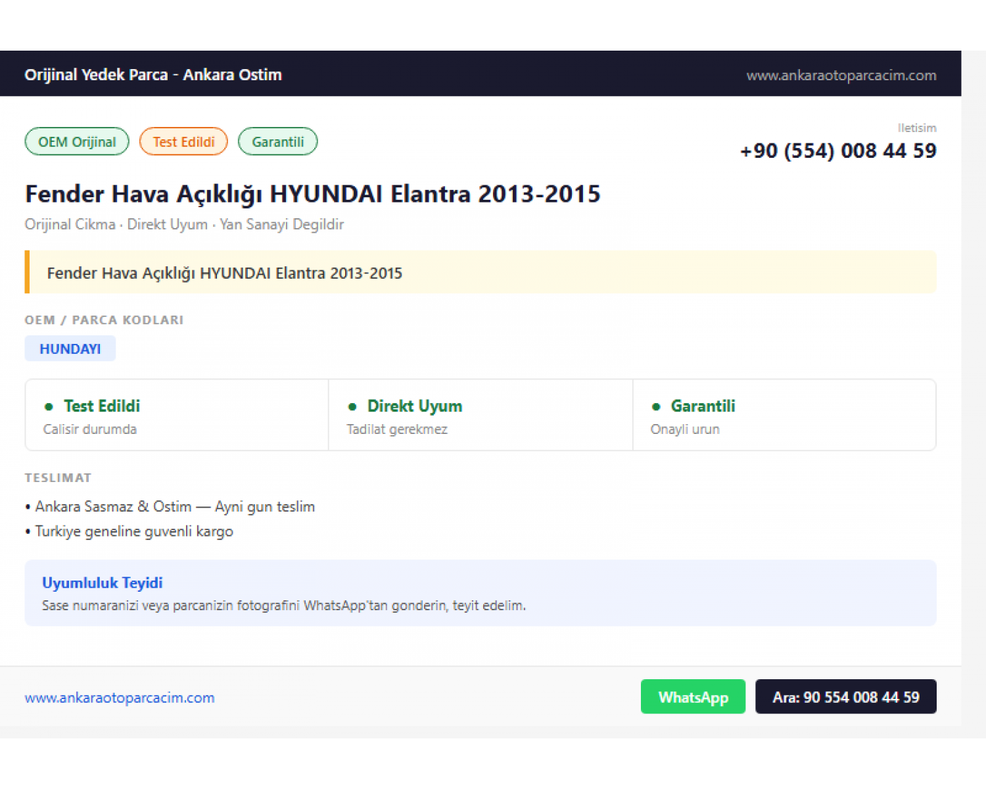The height and width of the screenshot is (789, 986).
Task: Click the Orijinal Yedek Parca - Ankara Ostim header
Action: pyautogui.click(x=153, y=74)
